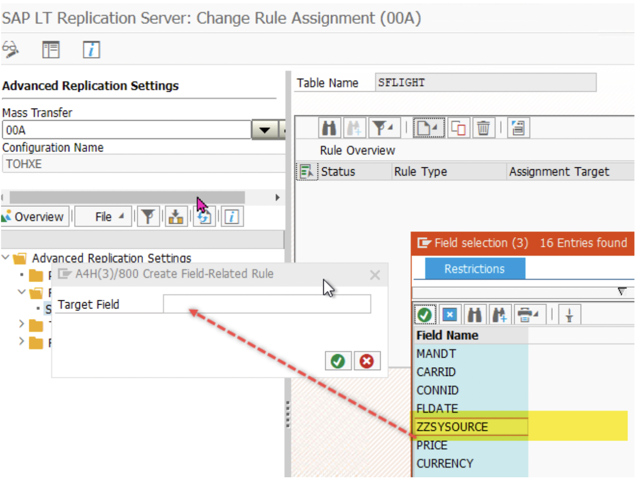The height and width of the screenshot is (483, 638).
Task: Open the Mass Transfer dropdown arrow
Action: (264, 130)
